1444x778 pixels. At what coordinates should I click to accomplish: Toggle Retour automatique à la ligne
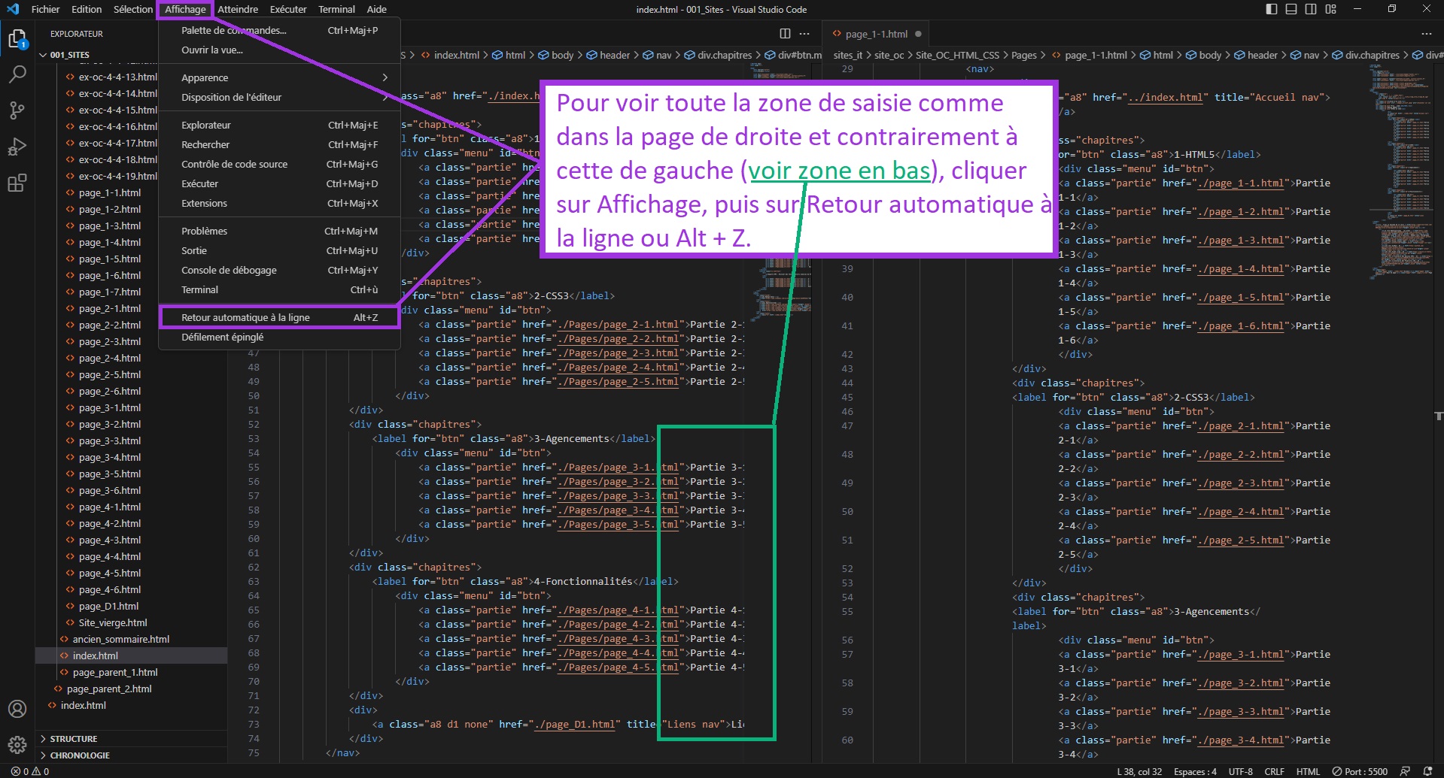245,318
